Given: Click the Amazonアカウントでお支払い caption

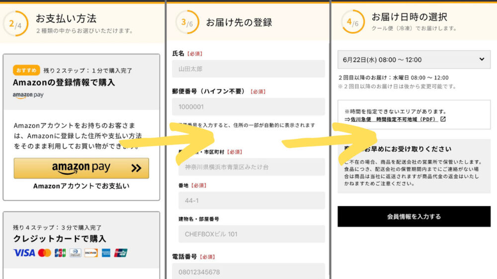Looking at the screenshot, I should 81,186.
